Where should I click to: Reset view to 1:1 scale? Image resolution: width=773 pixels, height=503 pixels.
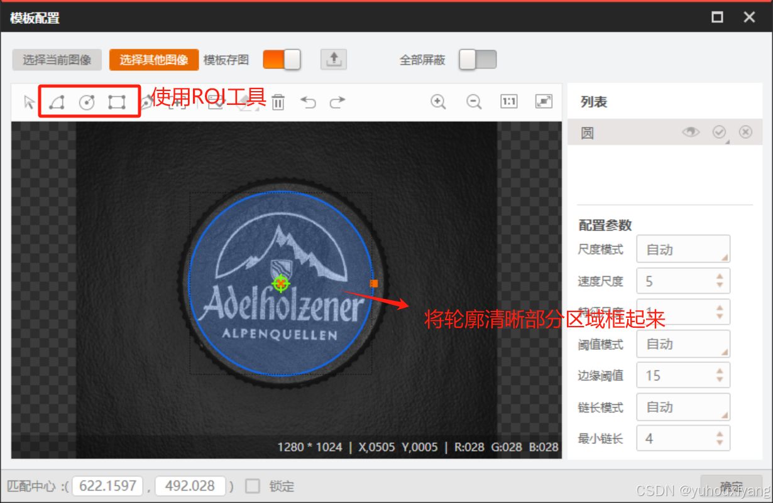click(509, 101)
